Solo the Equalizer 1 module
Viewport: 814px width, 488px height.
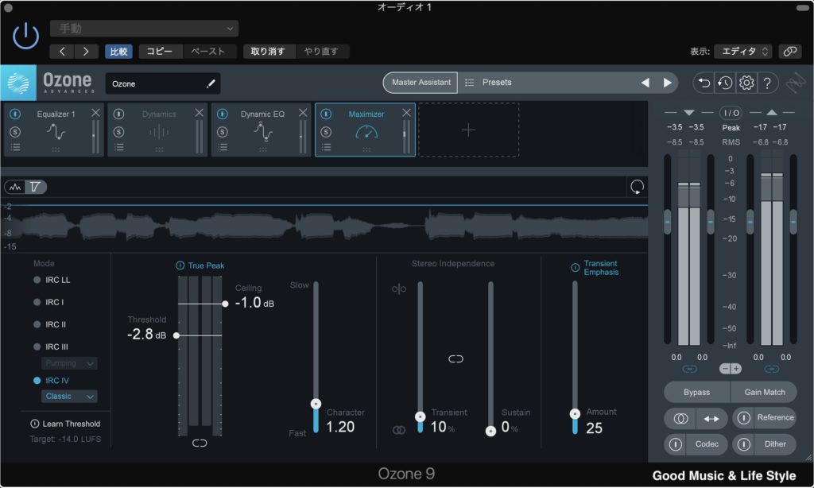pyautogui.click(x=15, y=132)
